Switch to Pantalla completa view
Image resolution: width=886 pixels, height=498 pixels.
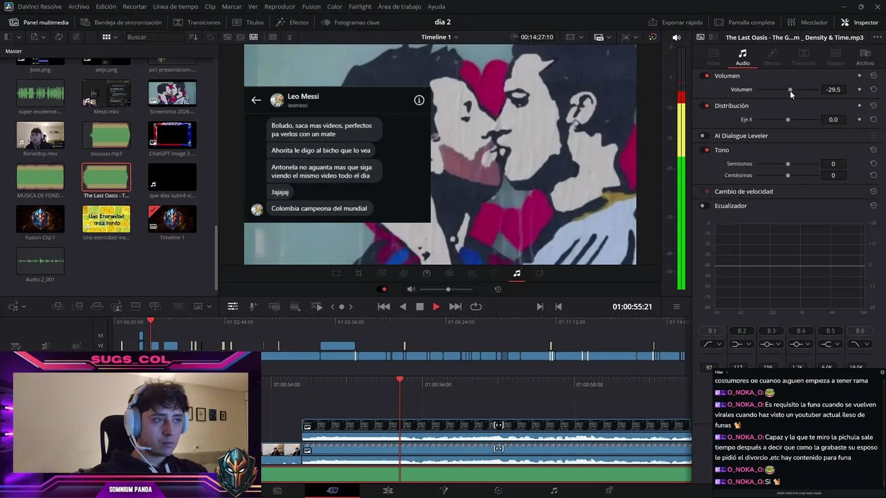tap(745, 22)
